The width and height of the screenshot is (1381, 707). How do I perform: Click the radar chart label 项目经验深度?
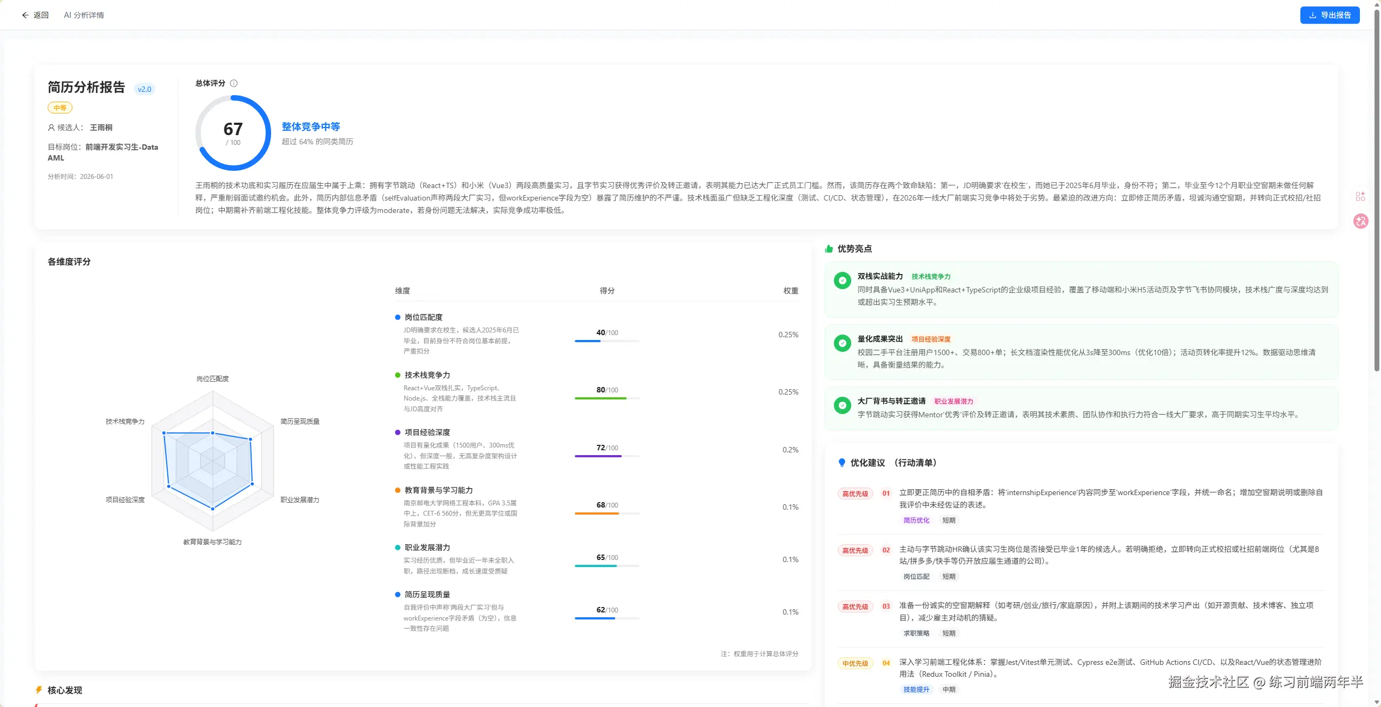(x=125, y=500)
